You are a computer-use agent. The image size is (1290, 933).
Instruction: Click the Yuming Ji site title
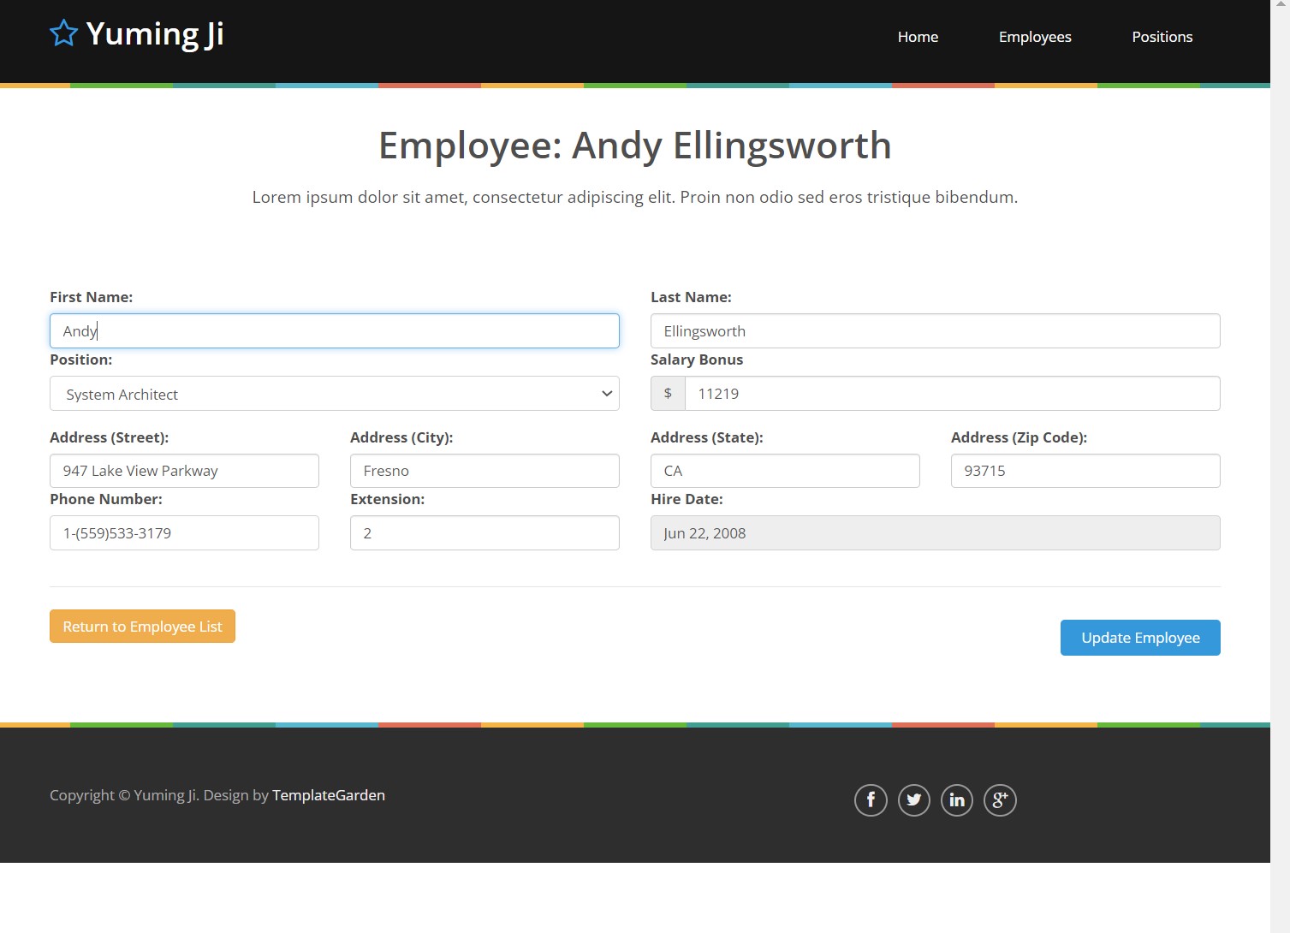point(156,33)
